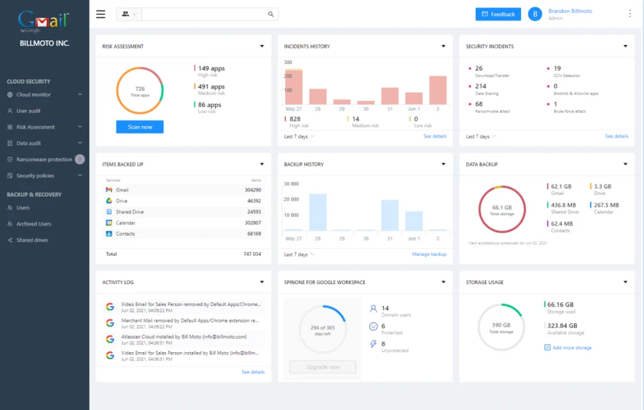This screenshot has width=644, height=410.
Task: Click the Gmail logo in the sidebar
Action: coord(44,21)
